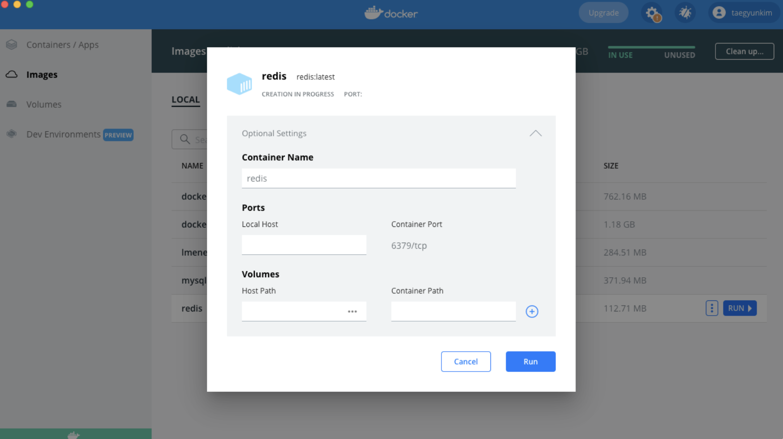This screenshot has width=783, height=439.
Task: Click the Local Host port field
Action: point(304,245)
